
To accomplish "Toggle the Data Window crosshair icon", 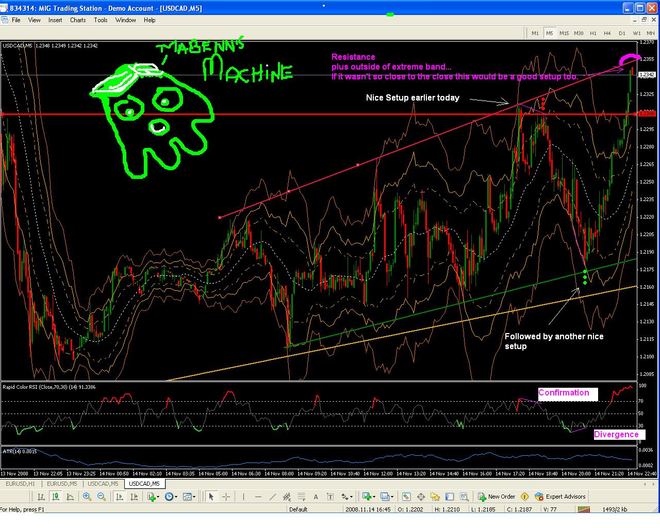I will coord(421,497).
